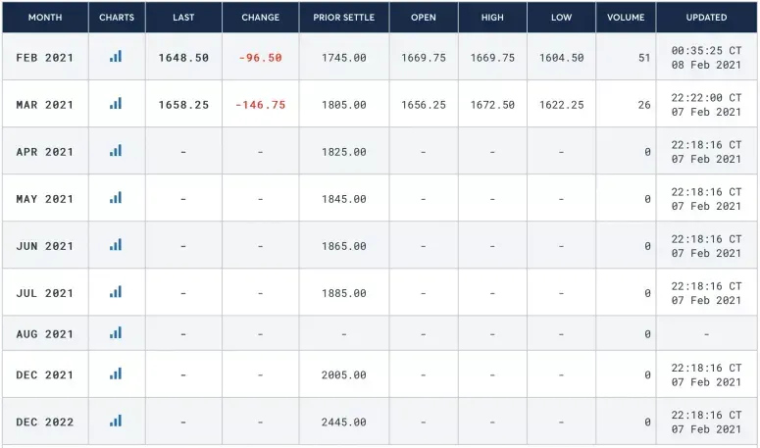The image size is (760, 448).
Task: Select the APR 2021 month cell
Action: 44,152
